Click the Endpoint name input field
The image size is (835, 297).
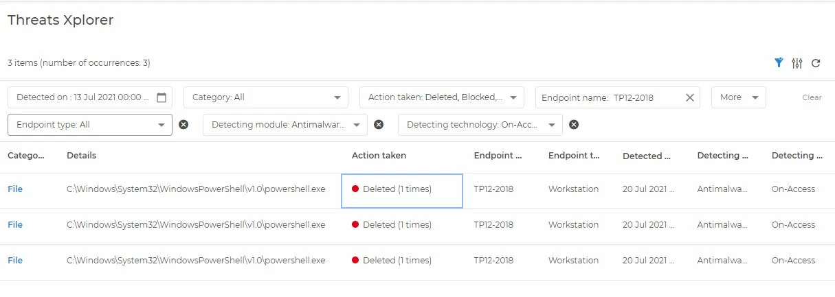(618, 97)
